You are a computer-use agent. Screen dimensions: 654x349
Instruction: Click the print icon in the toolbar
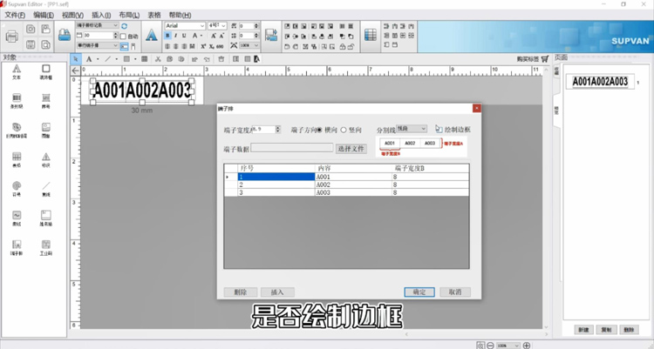11,36
